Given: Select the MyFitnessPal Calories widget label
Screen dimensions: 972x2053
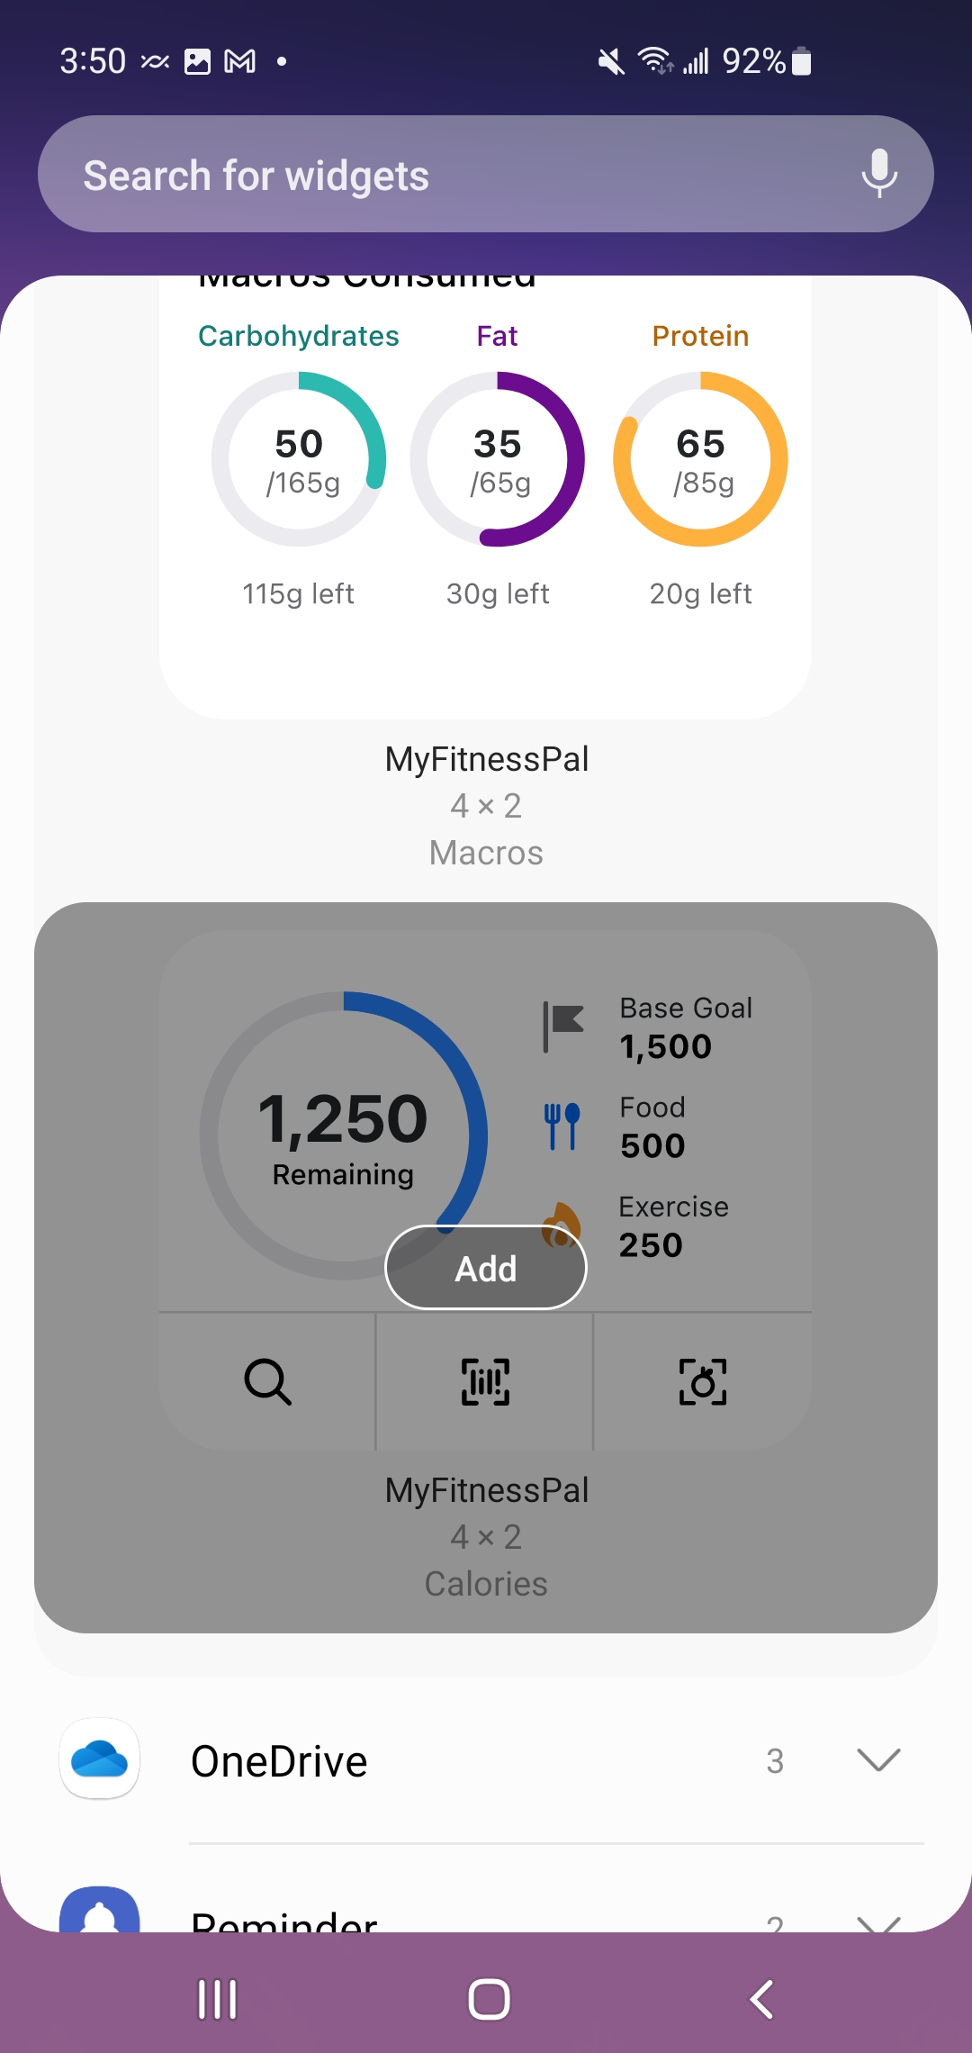Looking at the screenshot, I should [486, 1537].
